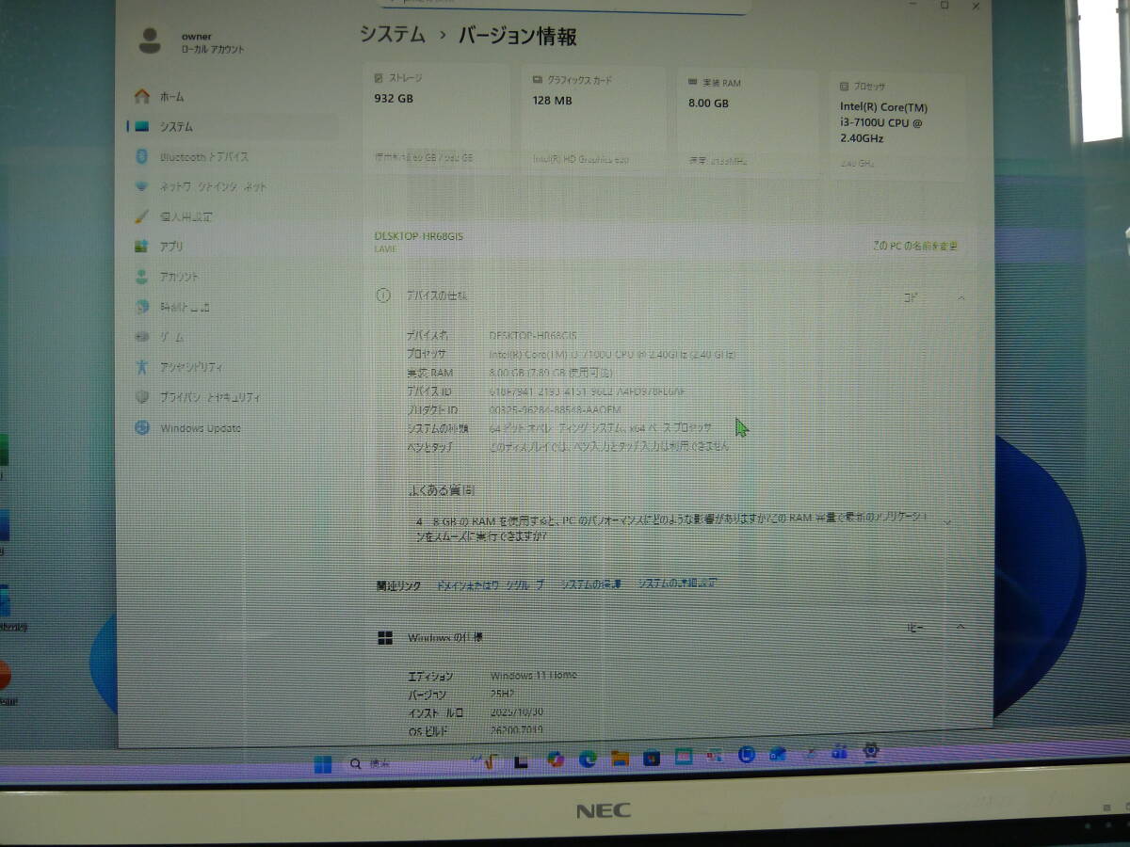Viewport: 1130px width, 847px height.
Task: Select the OS ビルド 26200.7019 value
Action: coord(517,730)
